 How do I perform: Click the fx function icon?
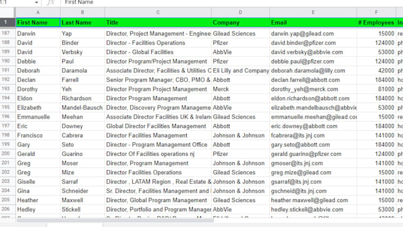[x=50, y=2]
